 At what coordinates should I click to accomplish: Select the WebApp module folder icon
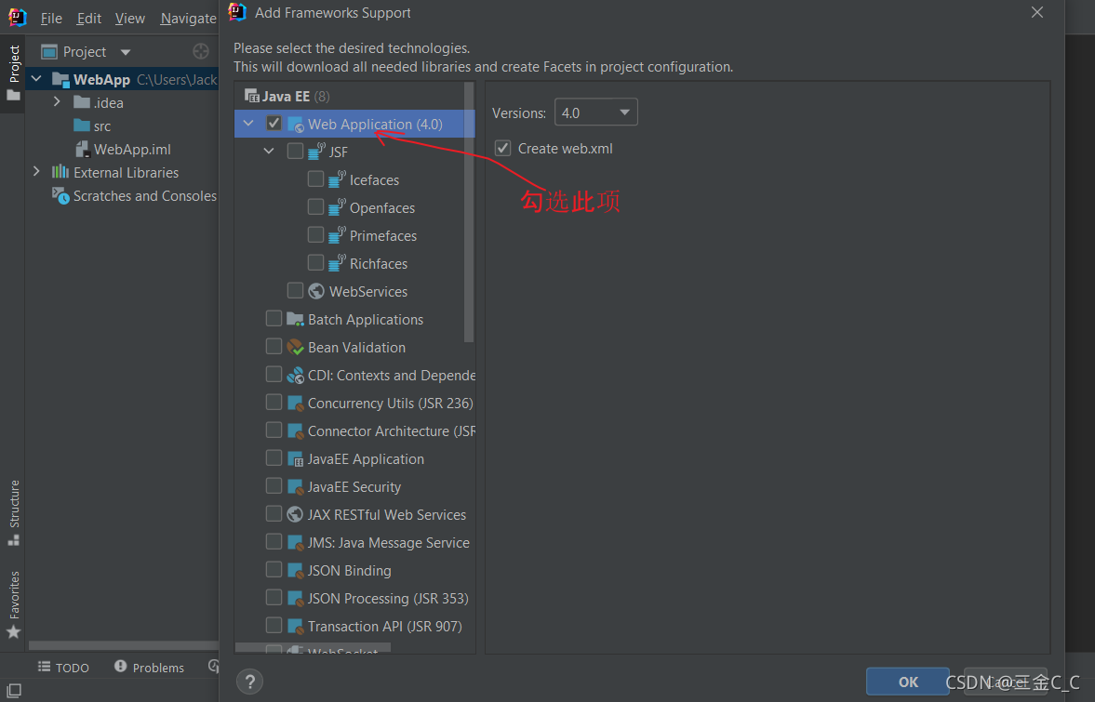coord(60,80)
